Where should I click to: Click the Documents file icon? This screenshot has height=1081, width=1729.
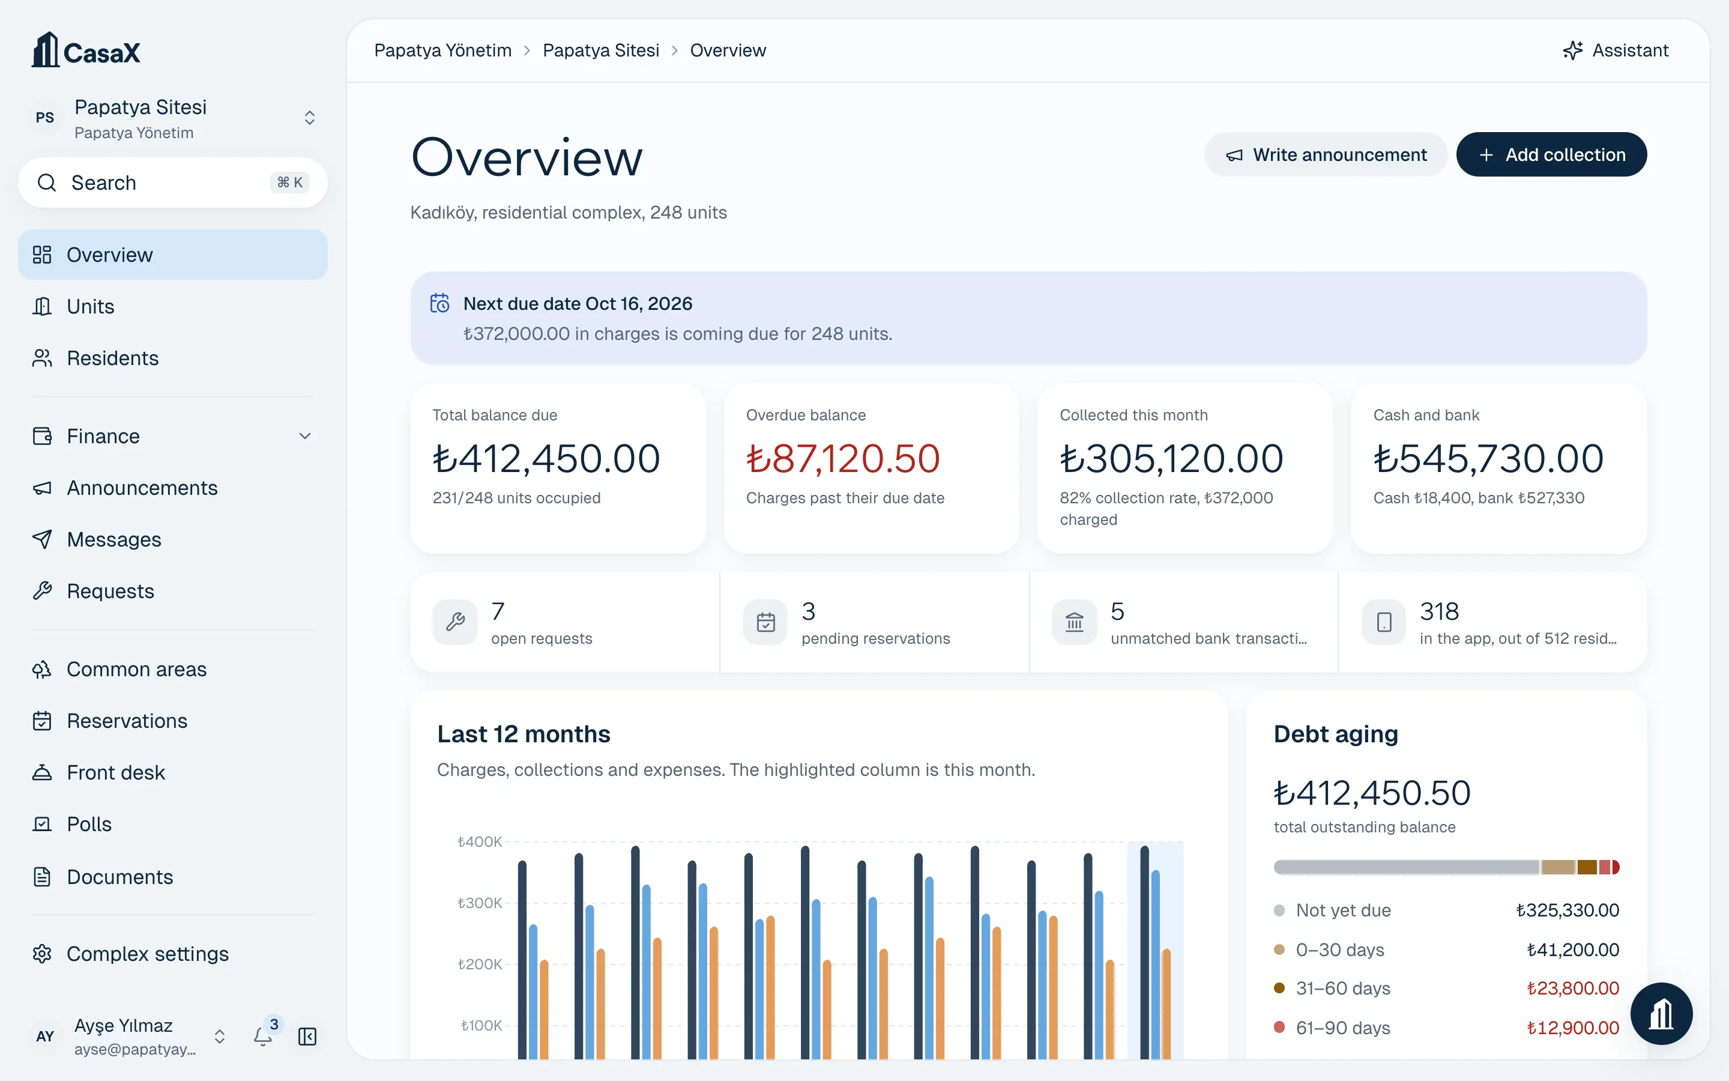coord(42,877)
